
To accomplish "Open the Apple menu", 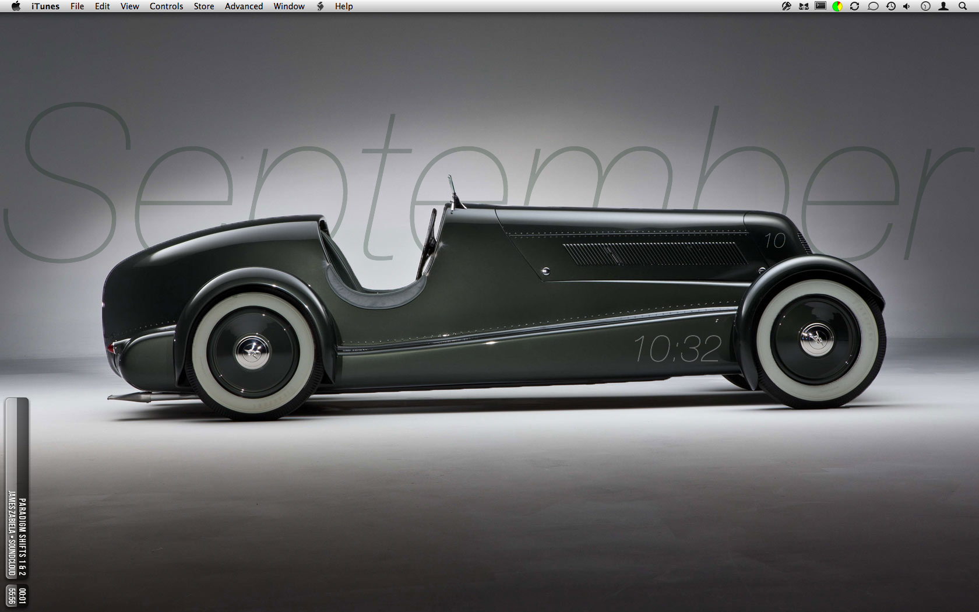I will (16, 6).
